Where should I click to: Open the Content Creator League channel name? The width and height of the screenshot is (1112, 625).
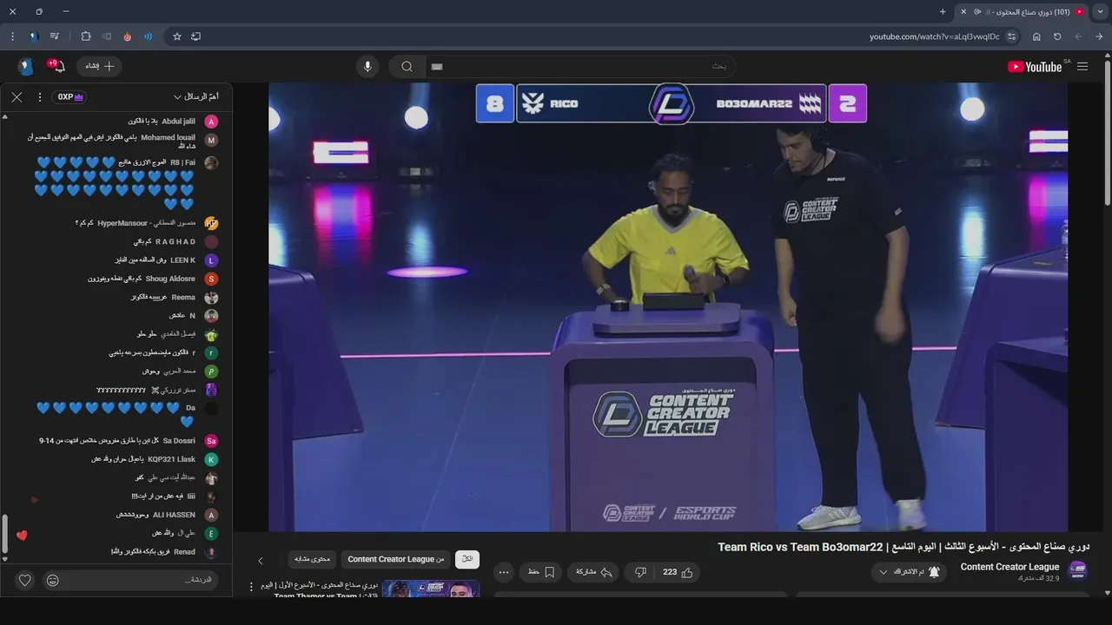(x=1009, y=567)
